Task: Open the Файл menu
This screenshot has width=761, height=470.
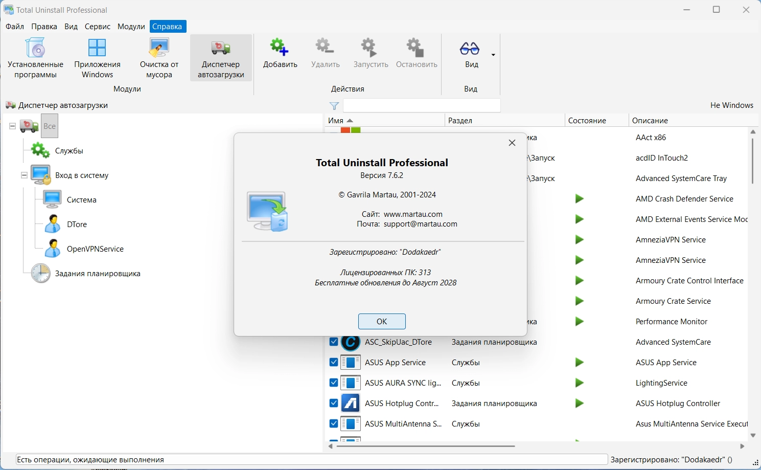Action: [15, 27]
